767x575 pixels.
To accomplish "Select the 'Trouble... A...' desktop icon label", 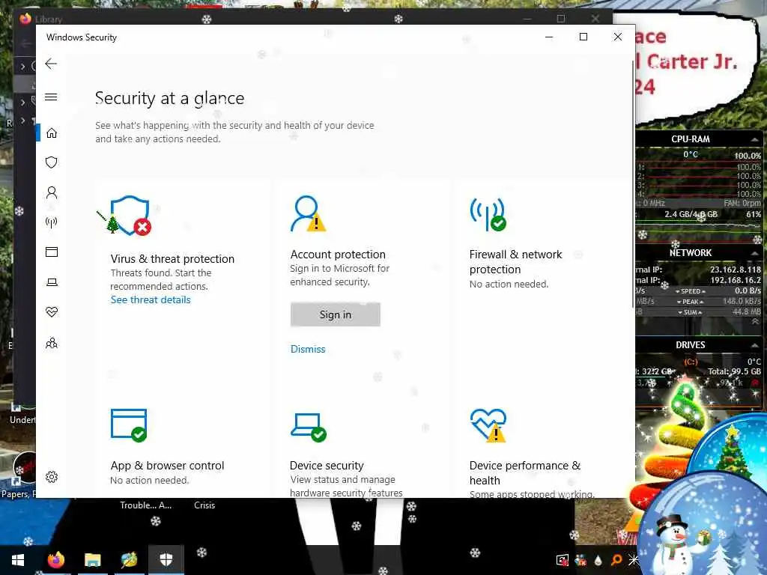I will [x=146, y=505].
